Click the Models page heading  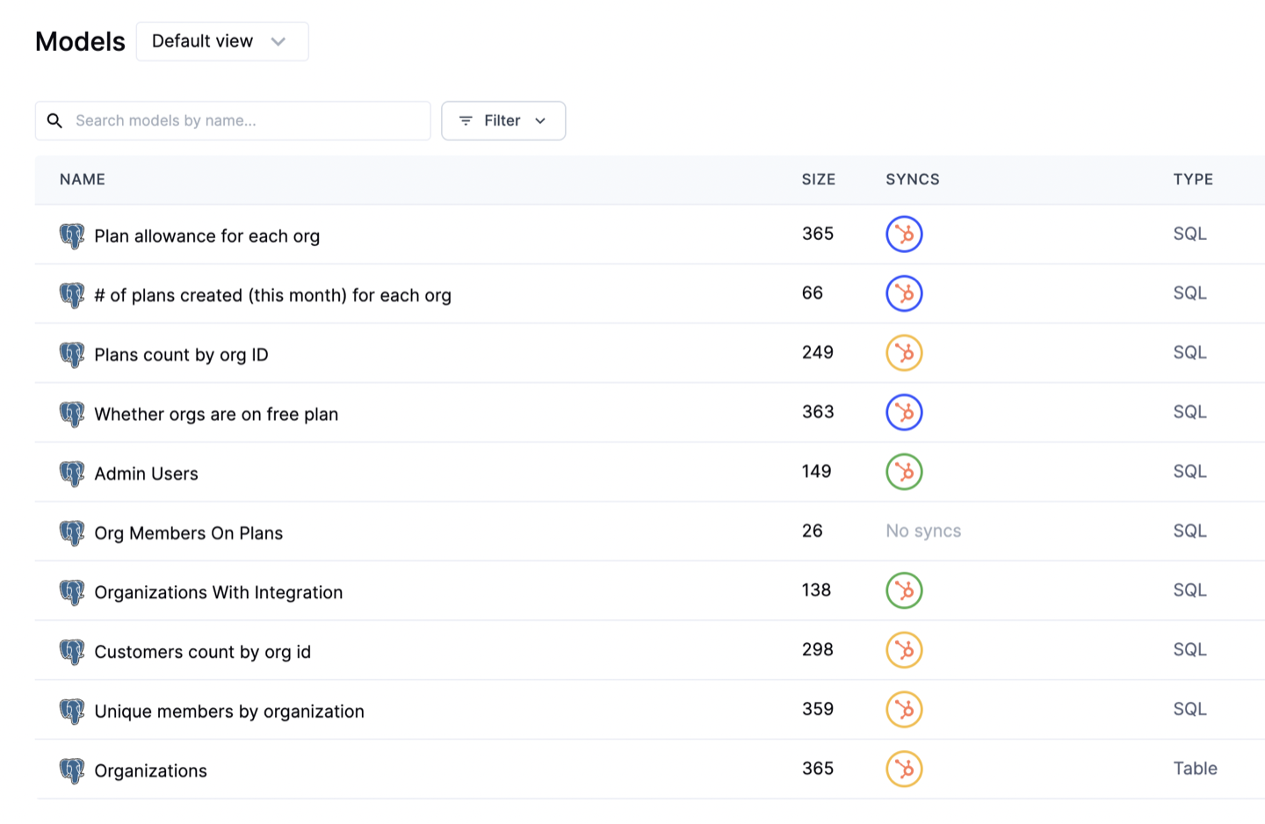pos(80,41)
